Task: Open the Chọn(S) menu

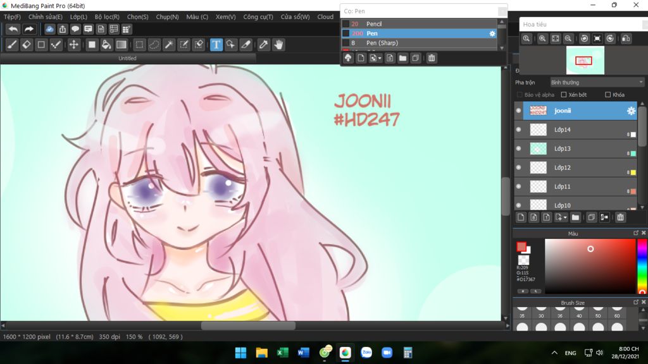Action: click(x=137, y=17)
